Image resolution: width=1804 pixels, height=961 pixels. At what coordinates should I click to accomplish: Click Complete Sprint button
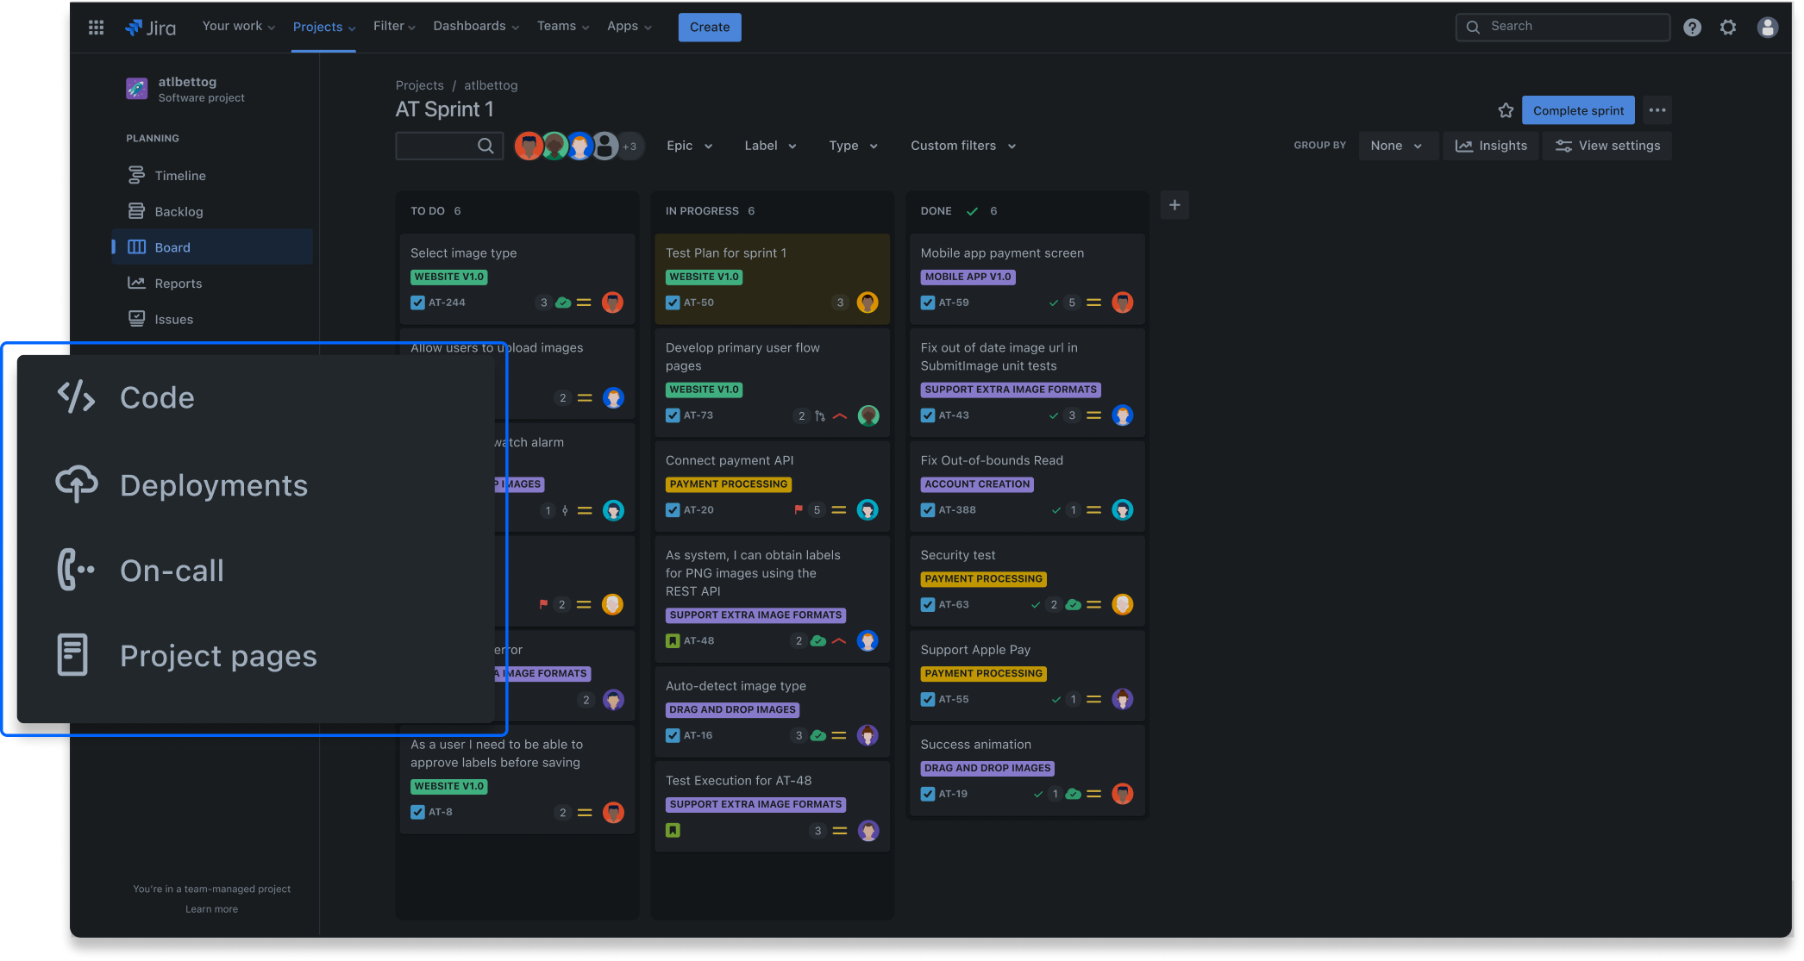(1578, 109)
